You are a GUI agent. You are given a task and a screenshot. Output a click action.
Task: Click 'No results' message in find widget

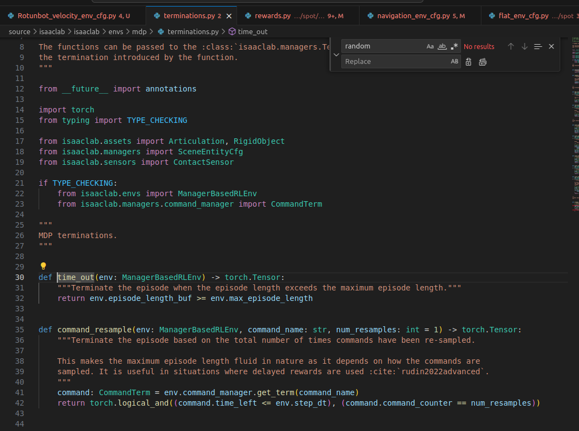click(x=479, y=46)
